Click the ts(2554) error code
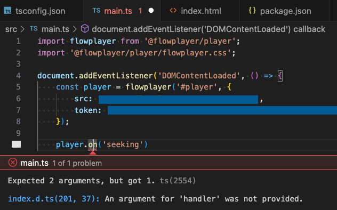The height and width of the screenshot is (210, 337). (178, 181)
